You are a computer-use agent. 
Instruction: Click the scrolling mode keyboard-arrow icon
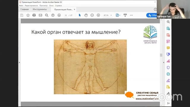(125, 15)
